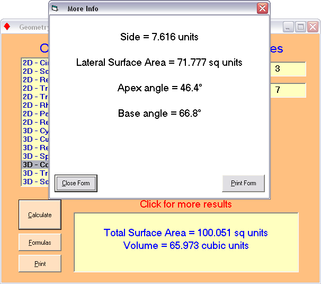Select the '3D - Cy' list item

click(35, 131)
